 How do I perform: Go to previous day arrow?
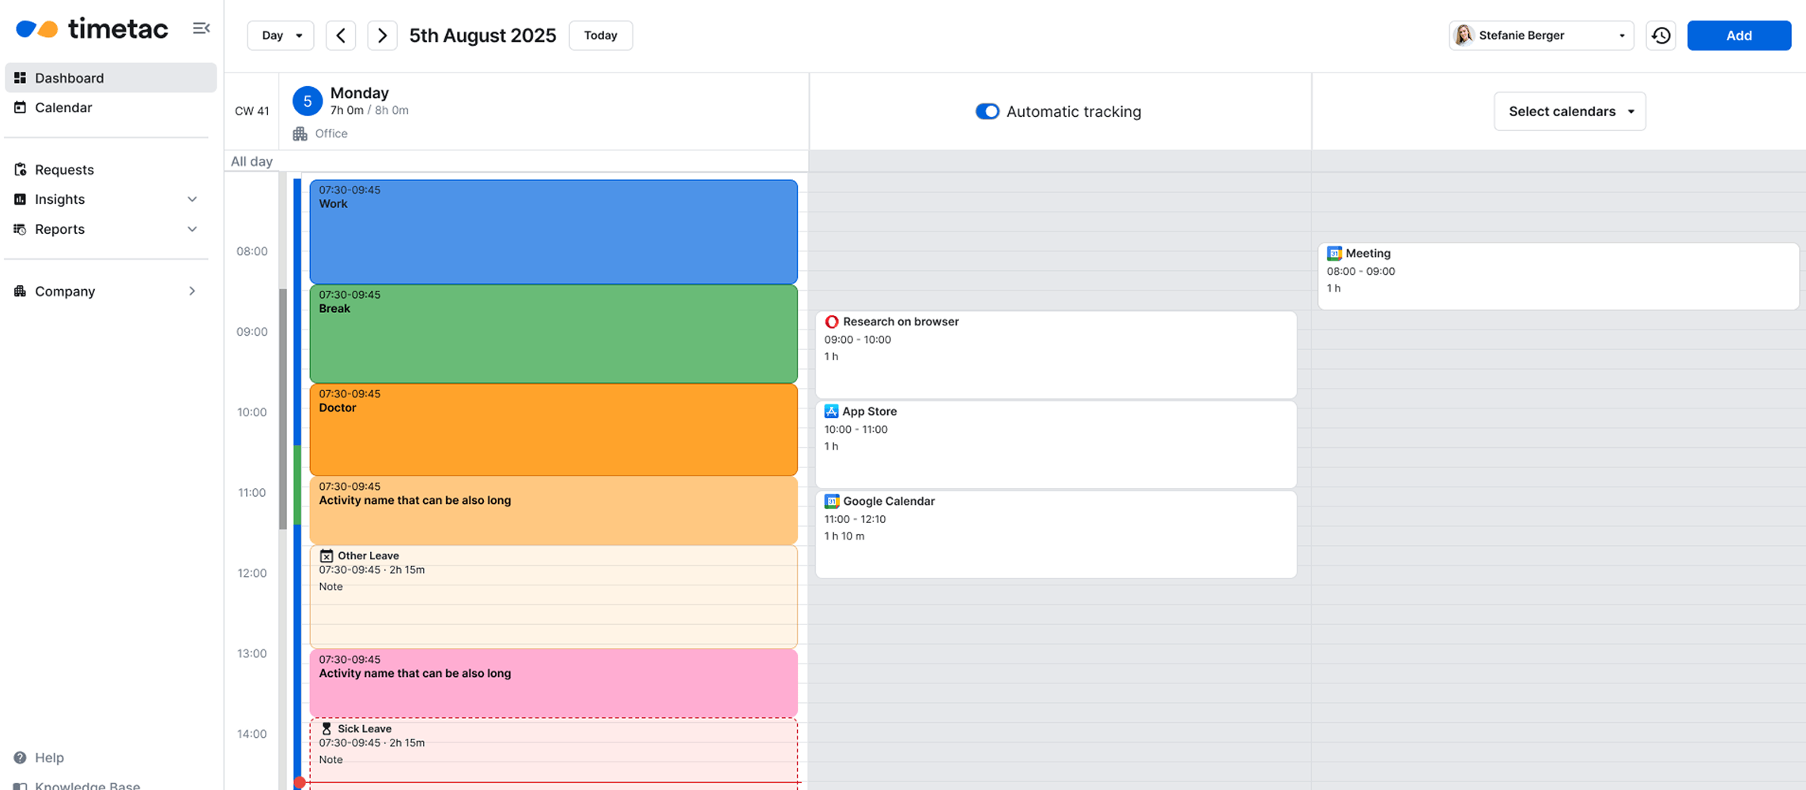(341, 36)
